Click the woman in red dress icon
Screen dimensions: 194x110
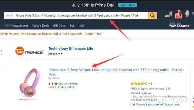pos(179,14)
